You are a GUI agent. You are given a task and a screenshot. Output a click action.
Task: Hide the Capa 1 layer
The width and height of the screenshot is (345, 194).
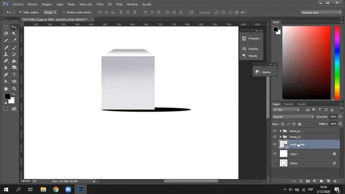(x=274, y=154)
